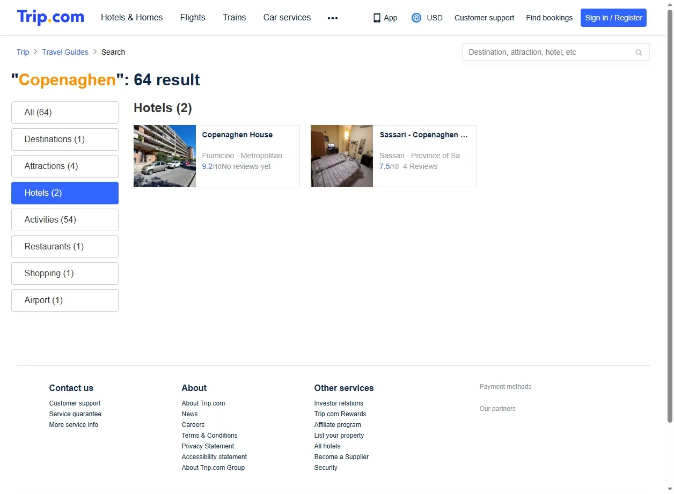674x494 pixels.
Task: Open Terms & Conditions link
Action: point(209,436)
